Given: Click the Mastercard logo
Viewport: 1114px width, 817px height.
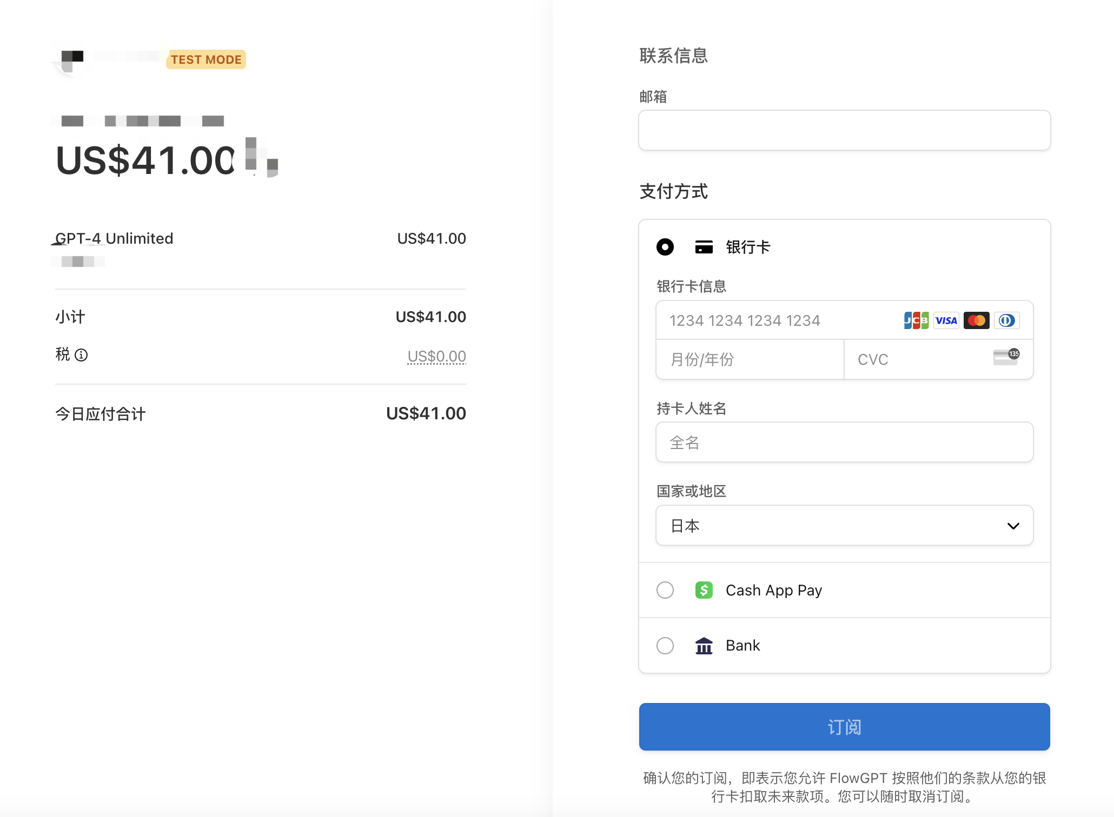Looking at the screenshot, I should tap(977, 320).
